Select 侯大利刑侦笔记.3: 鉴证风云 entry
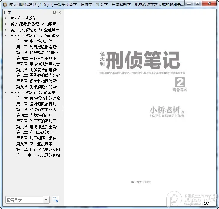The height and width of the screenshot is (209, 219). (34, 30)
